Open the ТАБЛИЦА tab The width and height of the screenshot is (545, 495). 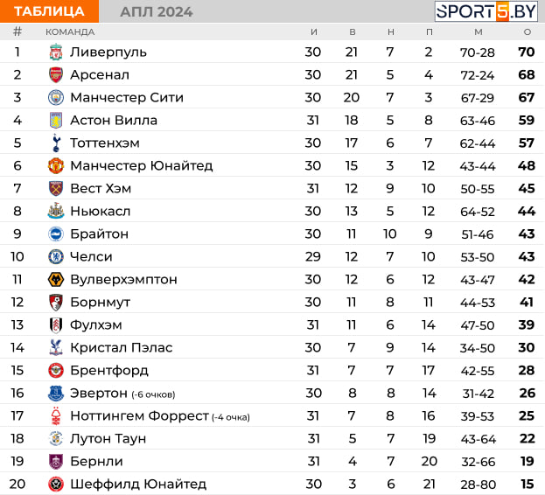tap(49, 11)
